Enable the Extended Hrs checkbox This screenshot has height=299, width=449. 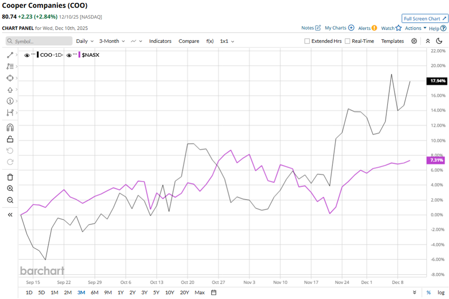307,41
